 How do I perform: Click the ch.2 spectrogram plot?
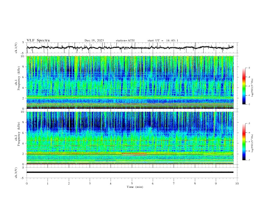pos(130,138)
